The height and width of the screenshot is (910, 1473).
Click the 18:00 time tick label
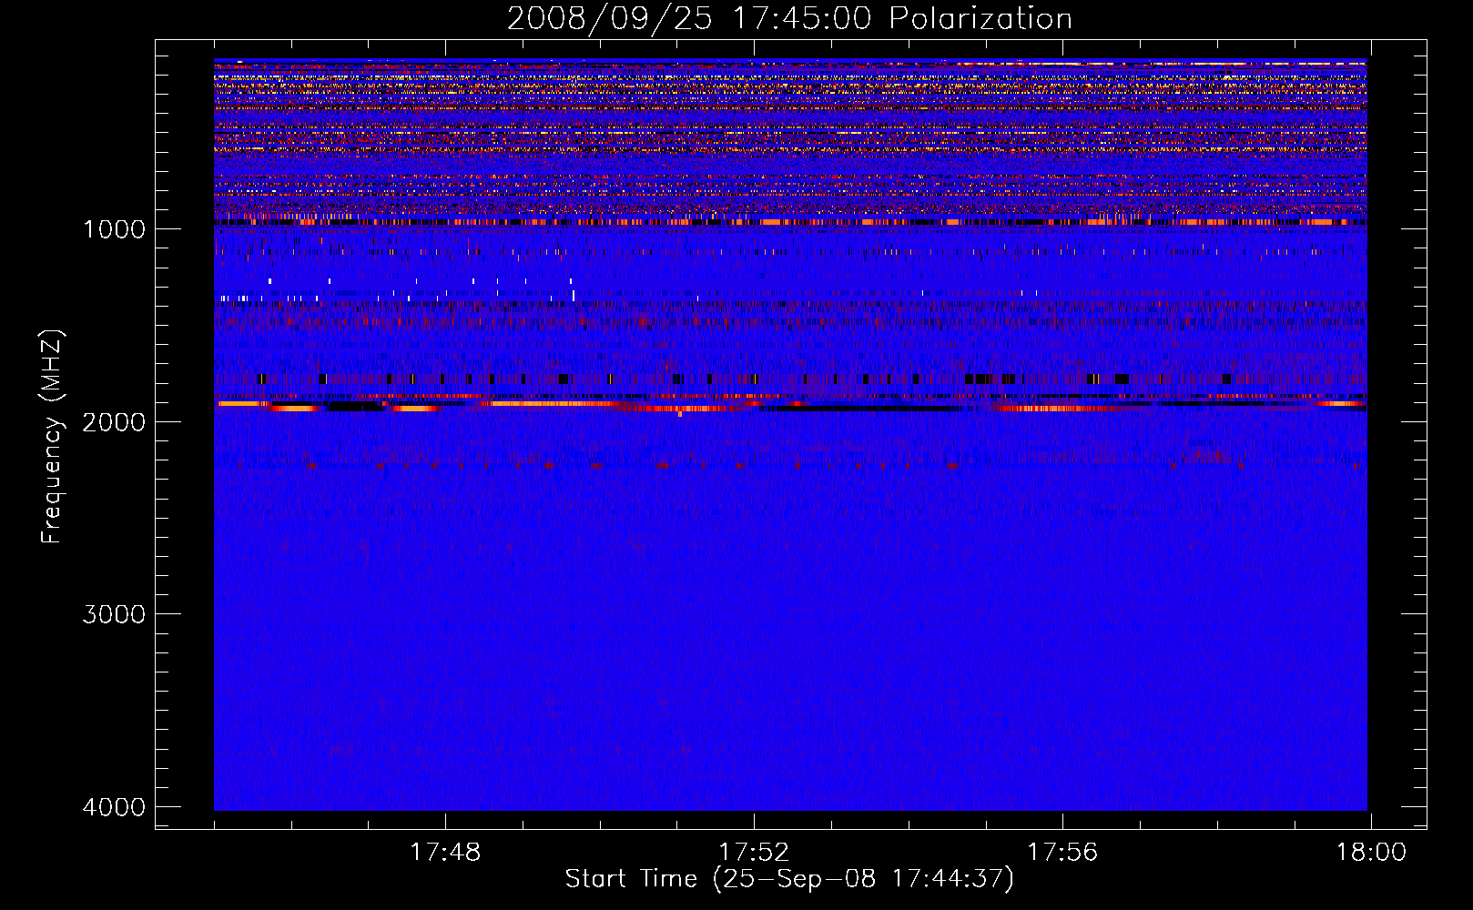pyautogui.click(x=1371, y=853)
